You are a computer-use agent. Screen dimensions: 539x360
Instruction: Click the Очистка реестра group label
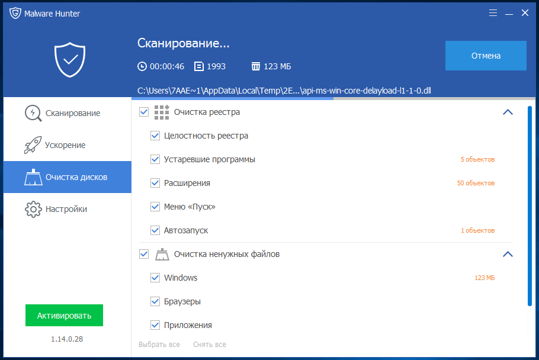pyautogui.click(x=207, y=112)
